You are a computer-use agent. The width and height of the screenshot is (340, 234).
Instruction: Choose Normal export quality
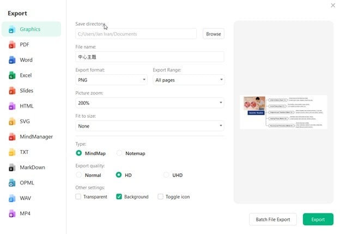[78, 175]
